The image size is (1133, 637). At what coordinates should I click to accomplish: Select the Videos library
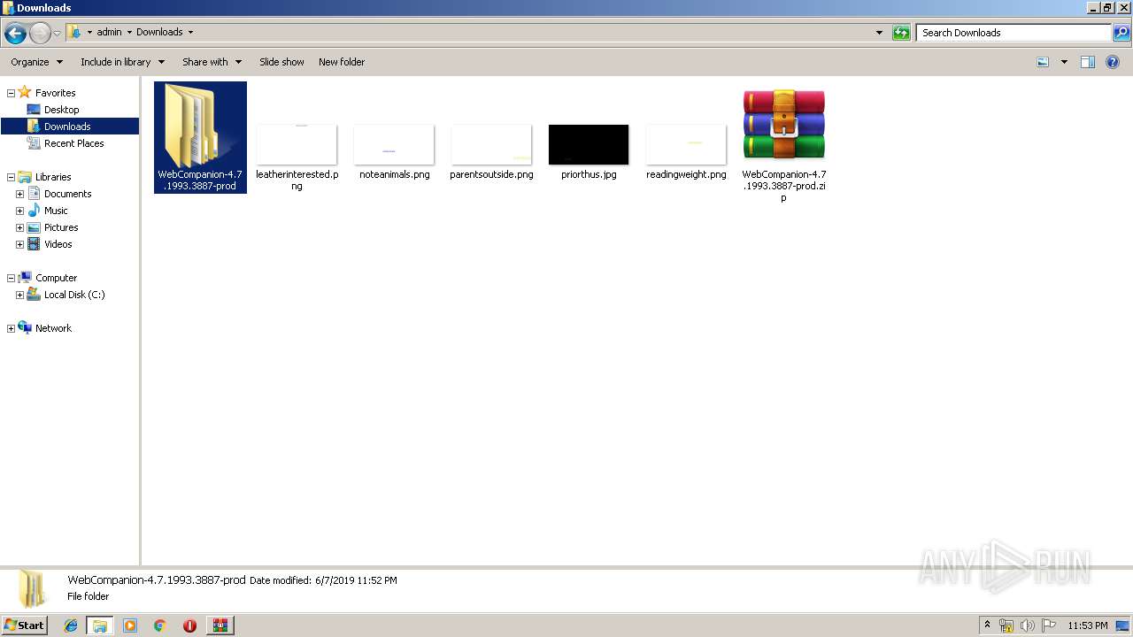pyautogui.click(x=58, y=244)
